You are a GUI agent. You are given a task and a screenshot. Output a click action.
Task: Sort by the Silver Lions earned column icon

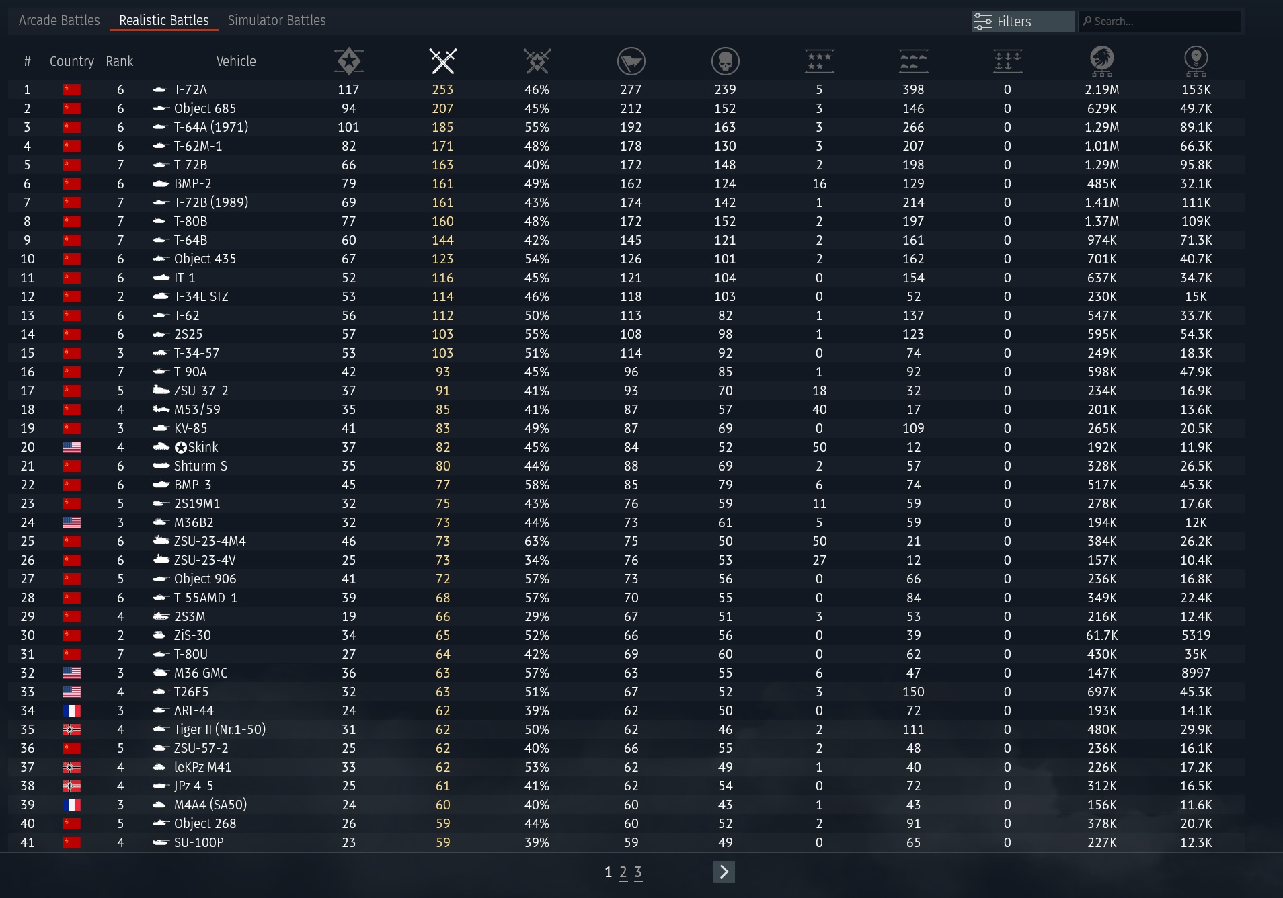[1101, 61]
